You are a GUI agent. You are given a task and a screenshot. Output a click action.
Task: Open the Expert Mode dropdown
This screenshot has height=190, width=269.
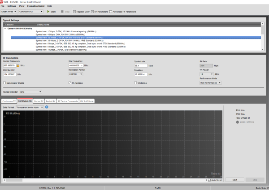(x=9, y=12)
